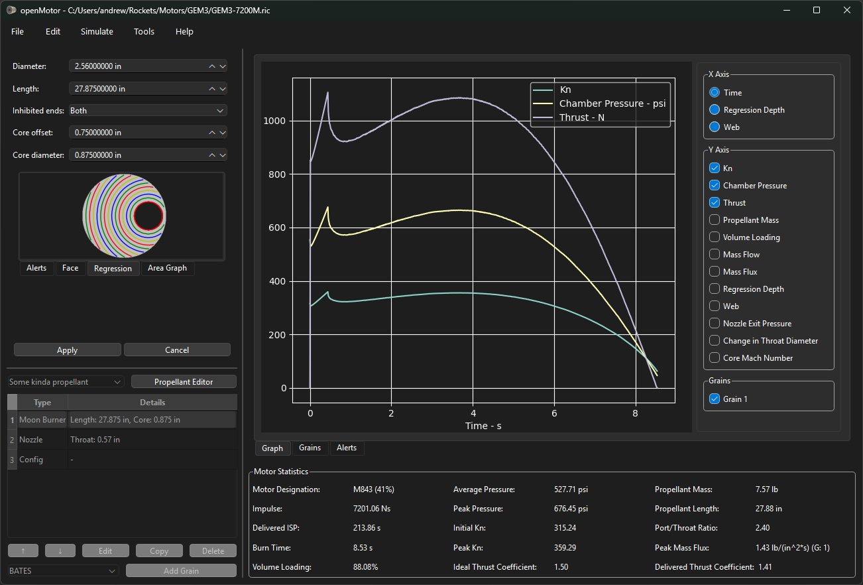Click the down arrow move button
The image size is (863, 585).
pyautogui.click(x=60, y=551)
